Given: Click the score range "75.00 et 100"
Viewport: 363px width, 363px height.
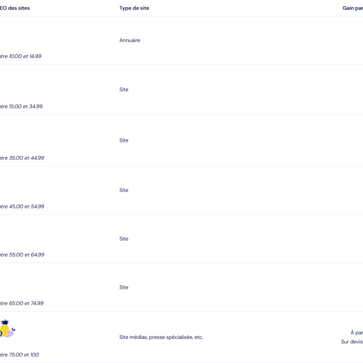Looking at the screenshot, I should pyautogui.click(x=24, y=354).
